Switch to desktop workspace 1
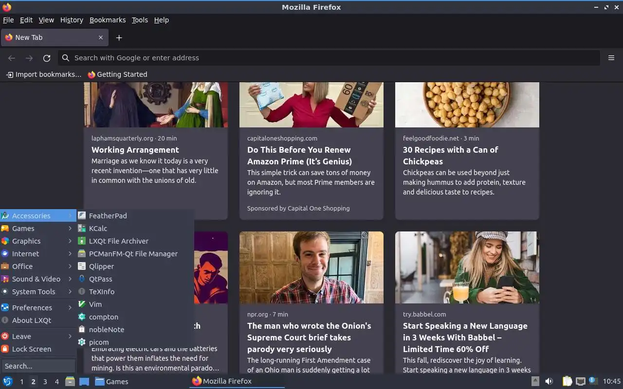This screenshot has width=623, height=389. (21, 382)
